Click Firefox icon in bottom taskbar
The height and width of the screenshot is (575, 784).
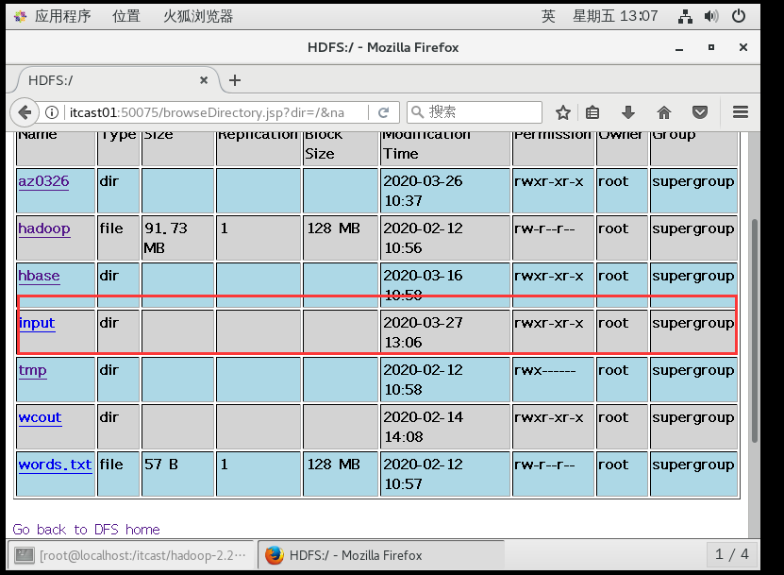pos(274,555)
